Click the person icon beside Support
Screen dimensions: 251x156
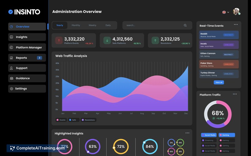coord(11,68)
